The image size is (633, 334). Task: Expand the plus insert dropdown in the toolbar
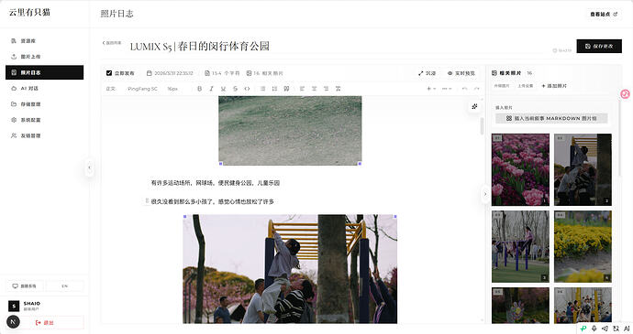coord(431,89)
